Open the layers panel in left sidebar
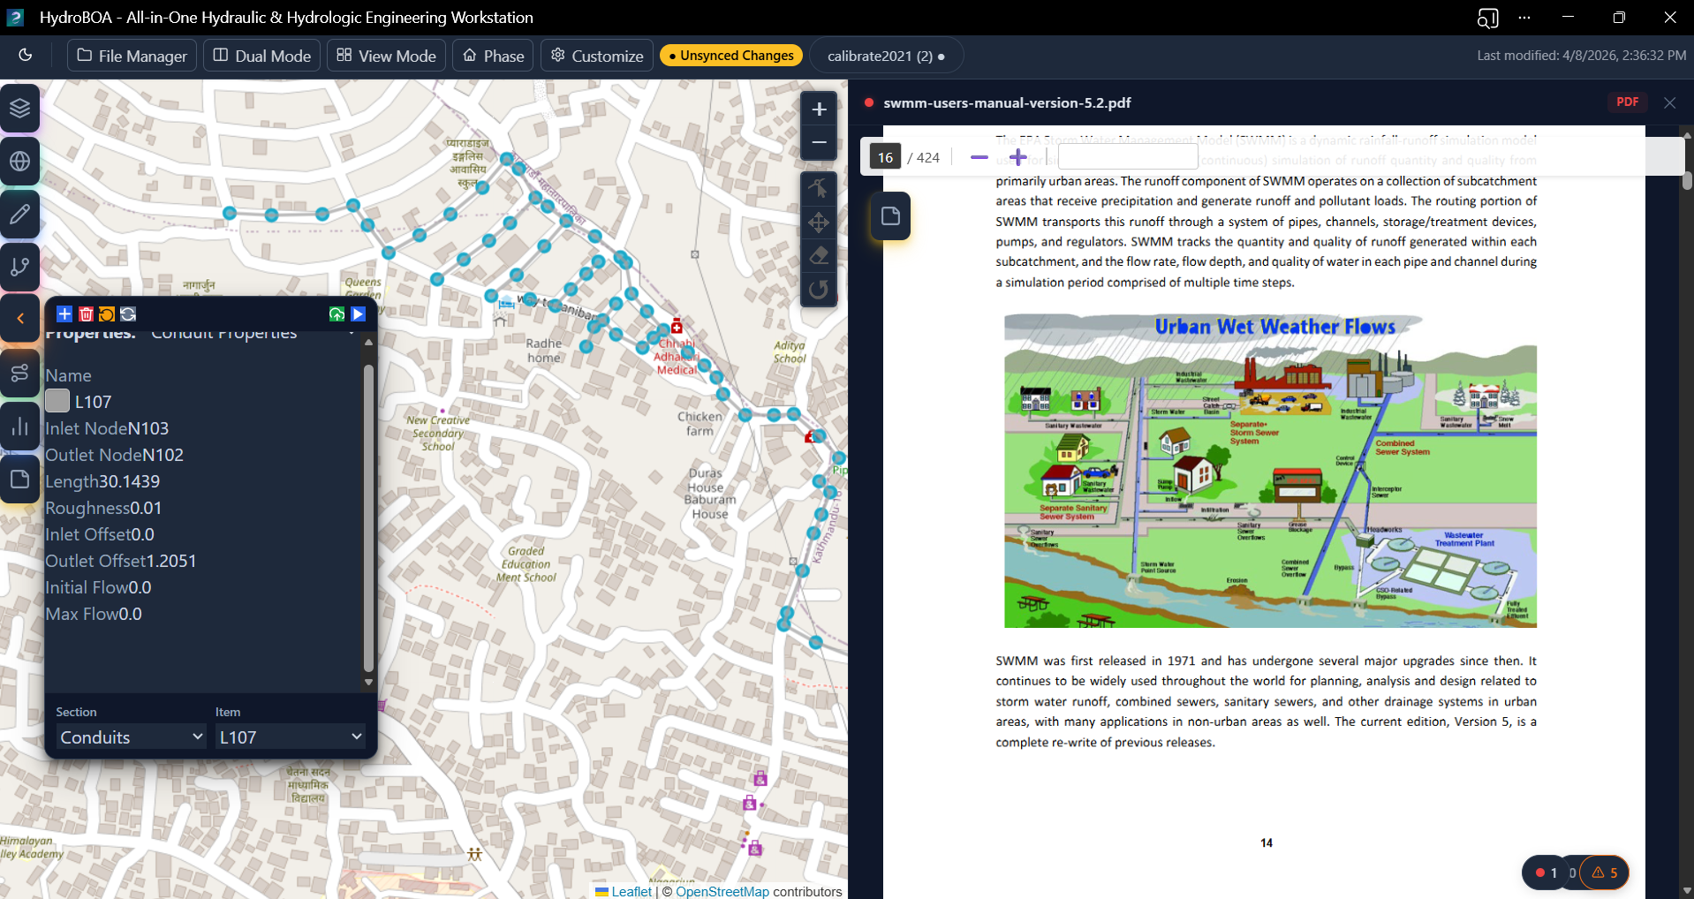Viewport: 1694px width, 899px height. tap(20, 109)
